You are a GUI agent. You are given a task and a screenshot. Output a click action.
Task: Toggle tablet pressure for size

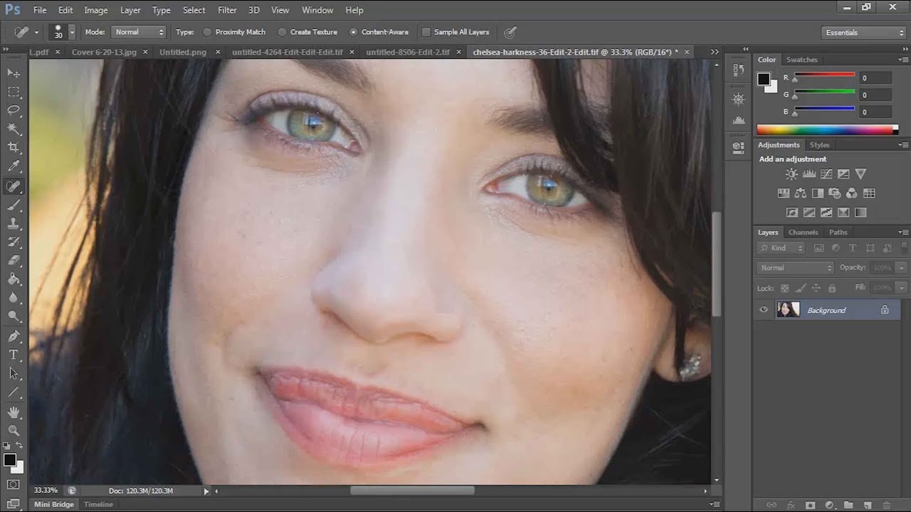tap(510, 32)
